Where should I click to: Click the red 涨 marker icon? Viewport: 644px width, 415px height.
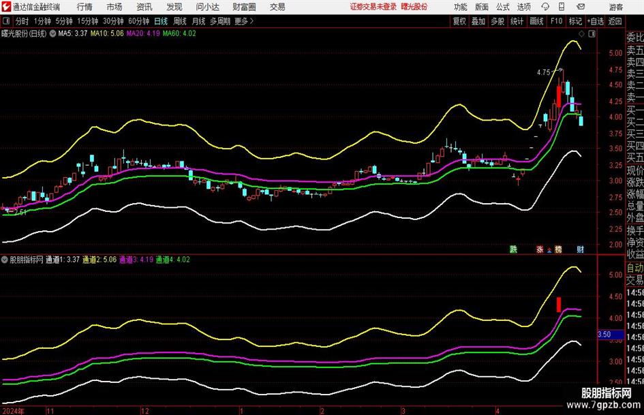point(540,249)
